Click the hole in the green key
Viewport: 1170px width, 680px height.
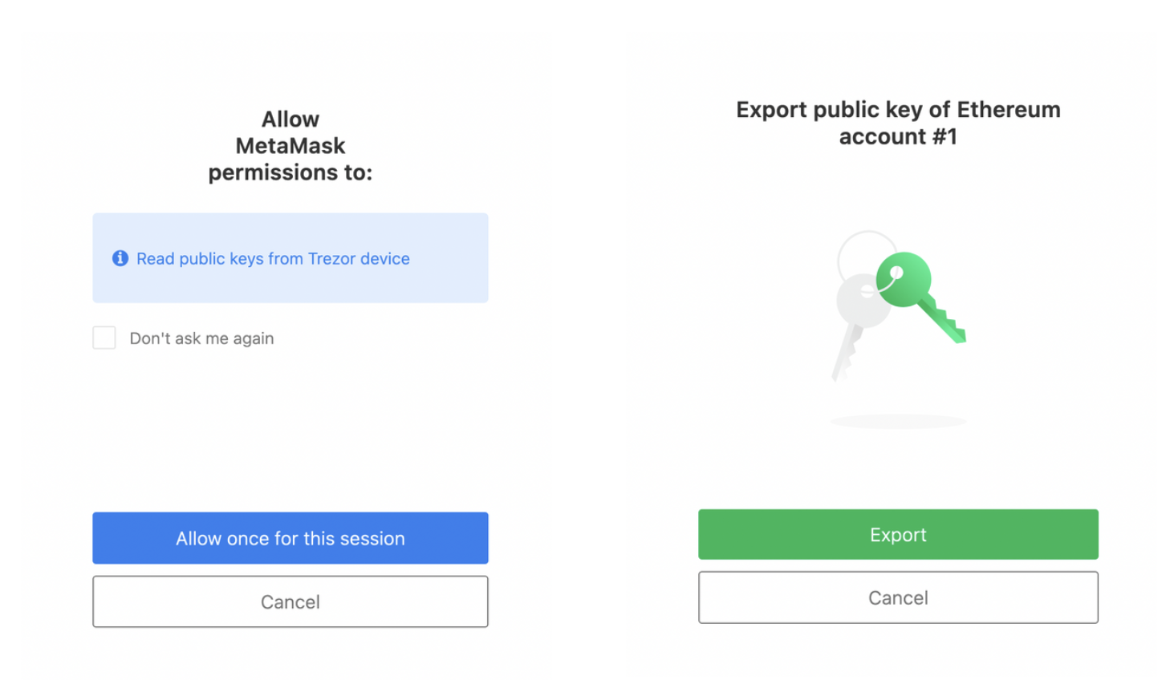896,273
